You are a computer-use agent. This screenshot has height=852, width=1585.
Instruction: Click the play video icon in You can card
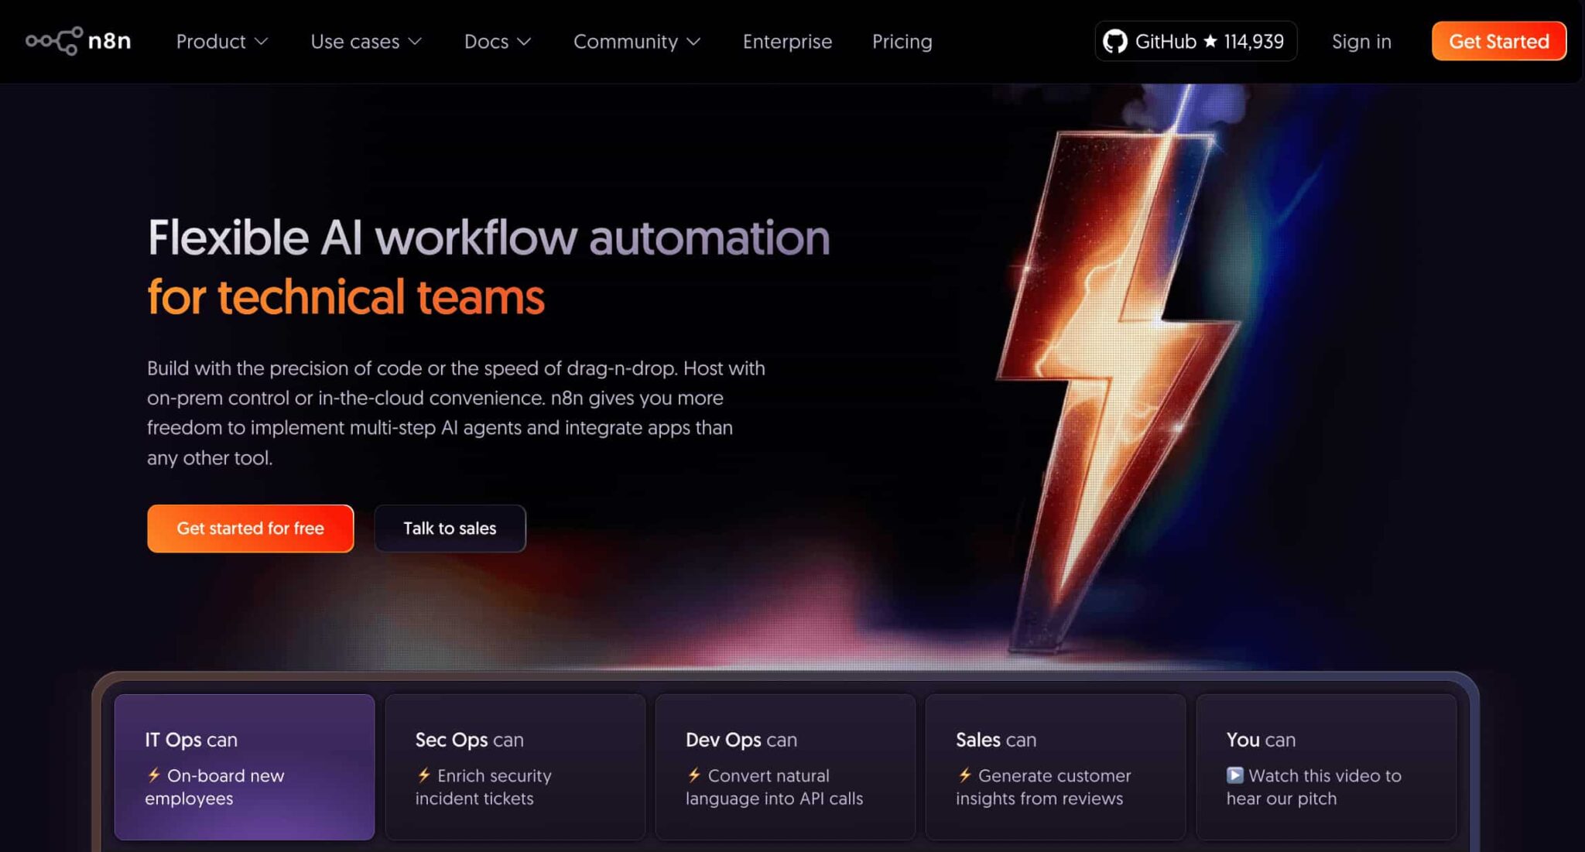(x=1234, y=775)
